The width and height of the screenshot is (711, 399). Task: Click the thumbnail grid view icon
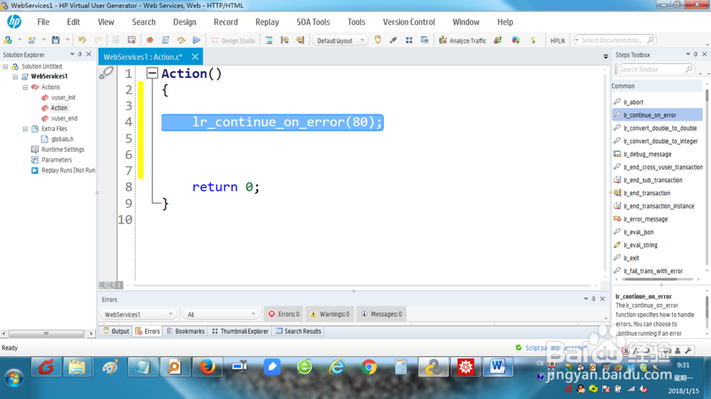(x=409, y=40)
